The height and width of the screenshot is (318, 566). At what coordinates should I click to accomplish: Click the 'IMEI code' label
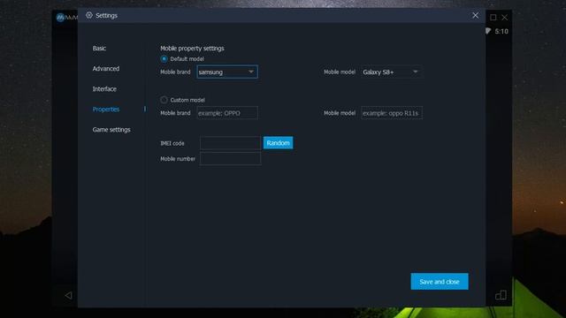tap(172, 143)
